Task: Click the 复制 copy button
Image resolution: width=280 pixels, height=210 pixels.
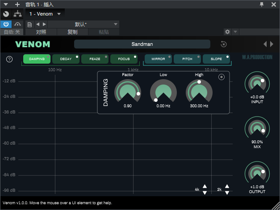Action: pyautogui.click(x=72, y=32)
